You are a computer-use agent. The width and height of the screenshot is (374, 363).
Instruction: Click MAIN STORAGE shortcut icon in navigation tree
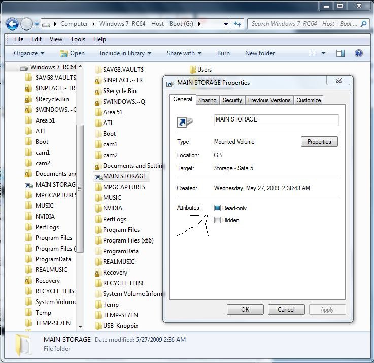(x=28, y=185)
